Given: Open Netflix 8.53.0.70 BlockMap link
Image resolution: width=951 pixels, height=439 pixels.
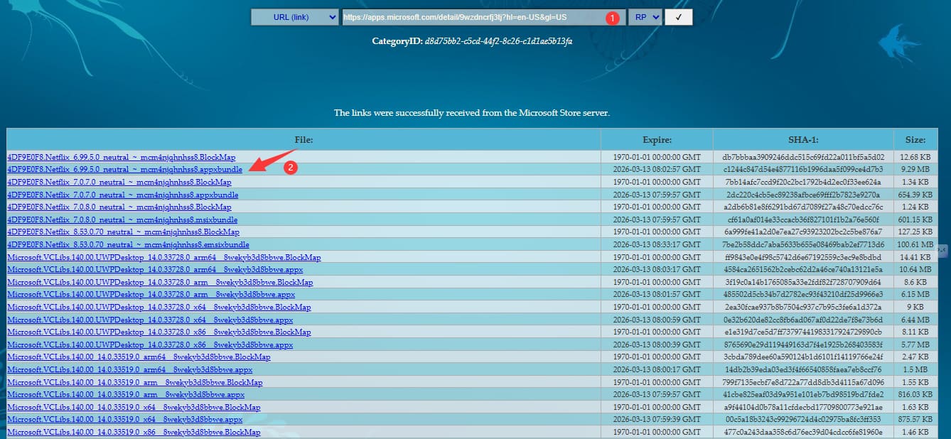Looking at the screenshot, I should pos(123,232).
